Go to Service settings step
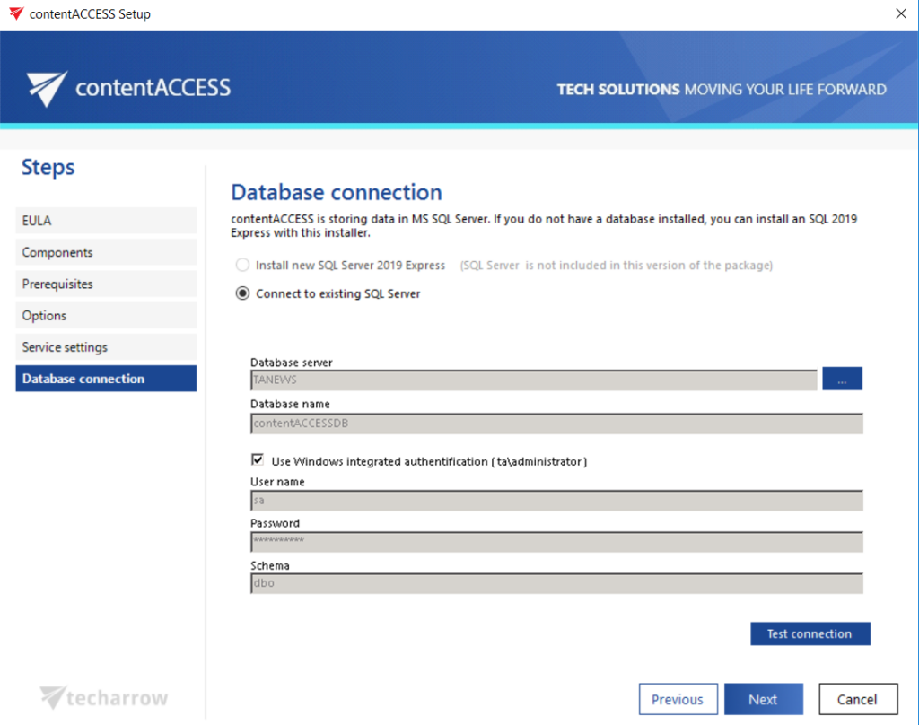Screen dimensions: 919x725 point(106,346)
